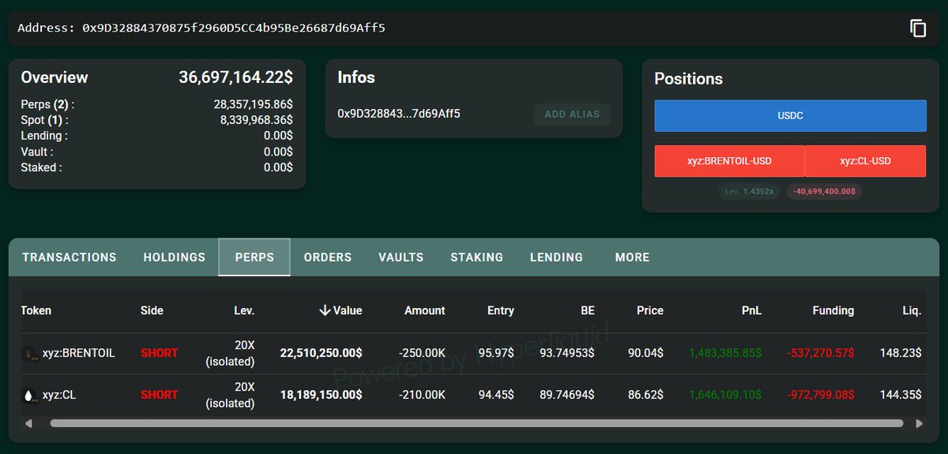Switch to the HOLDINGS tab
This screenshot has width=948, height=454.
(x=175, y=257)
